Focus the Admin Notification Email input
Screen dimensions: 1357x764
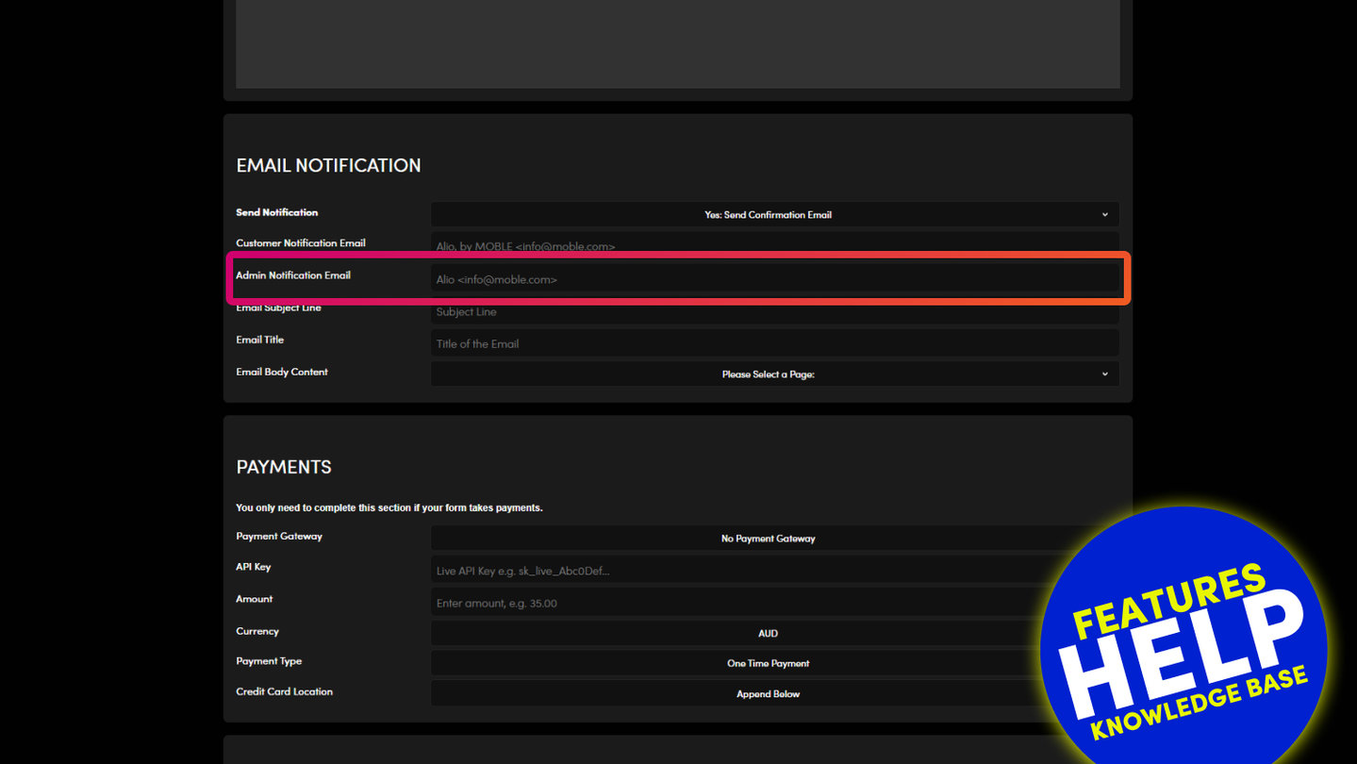pos(774,279)
